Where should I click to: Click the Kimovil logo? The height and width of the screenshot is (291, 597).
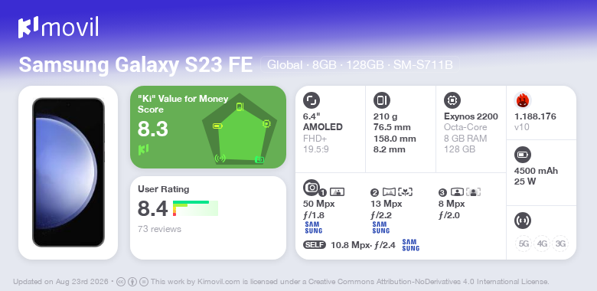click(58, 27)
